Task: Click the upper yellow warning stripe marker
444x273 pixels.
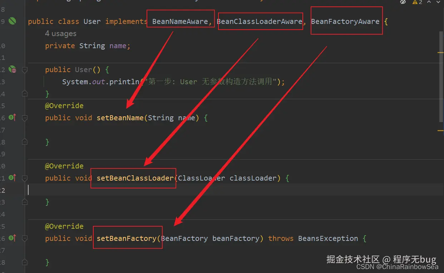Action: coord(440,52)
